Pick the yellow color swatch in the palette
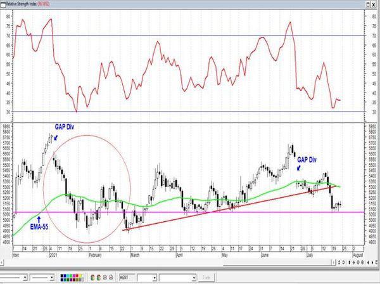The height and width of the screenshot is (284, 380). point(80,276)
